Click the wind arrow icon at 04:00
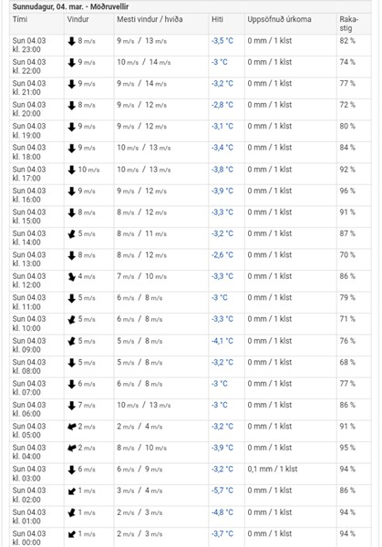 coord(71,448)
